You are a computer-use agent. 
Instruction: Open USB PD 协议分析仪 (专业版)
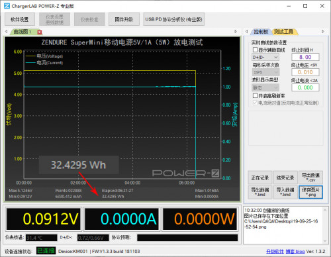pos(173,19)
